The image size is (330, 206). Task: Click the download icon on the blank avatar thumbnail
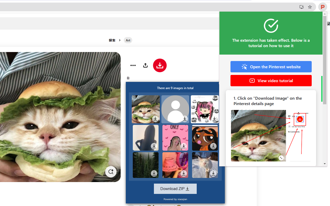(185, 119)
